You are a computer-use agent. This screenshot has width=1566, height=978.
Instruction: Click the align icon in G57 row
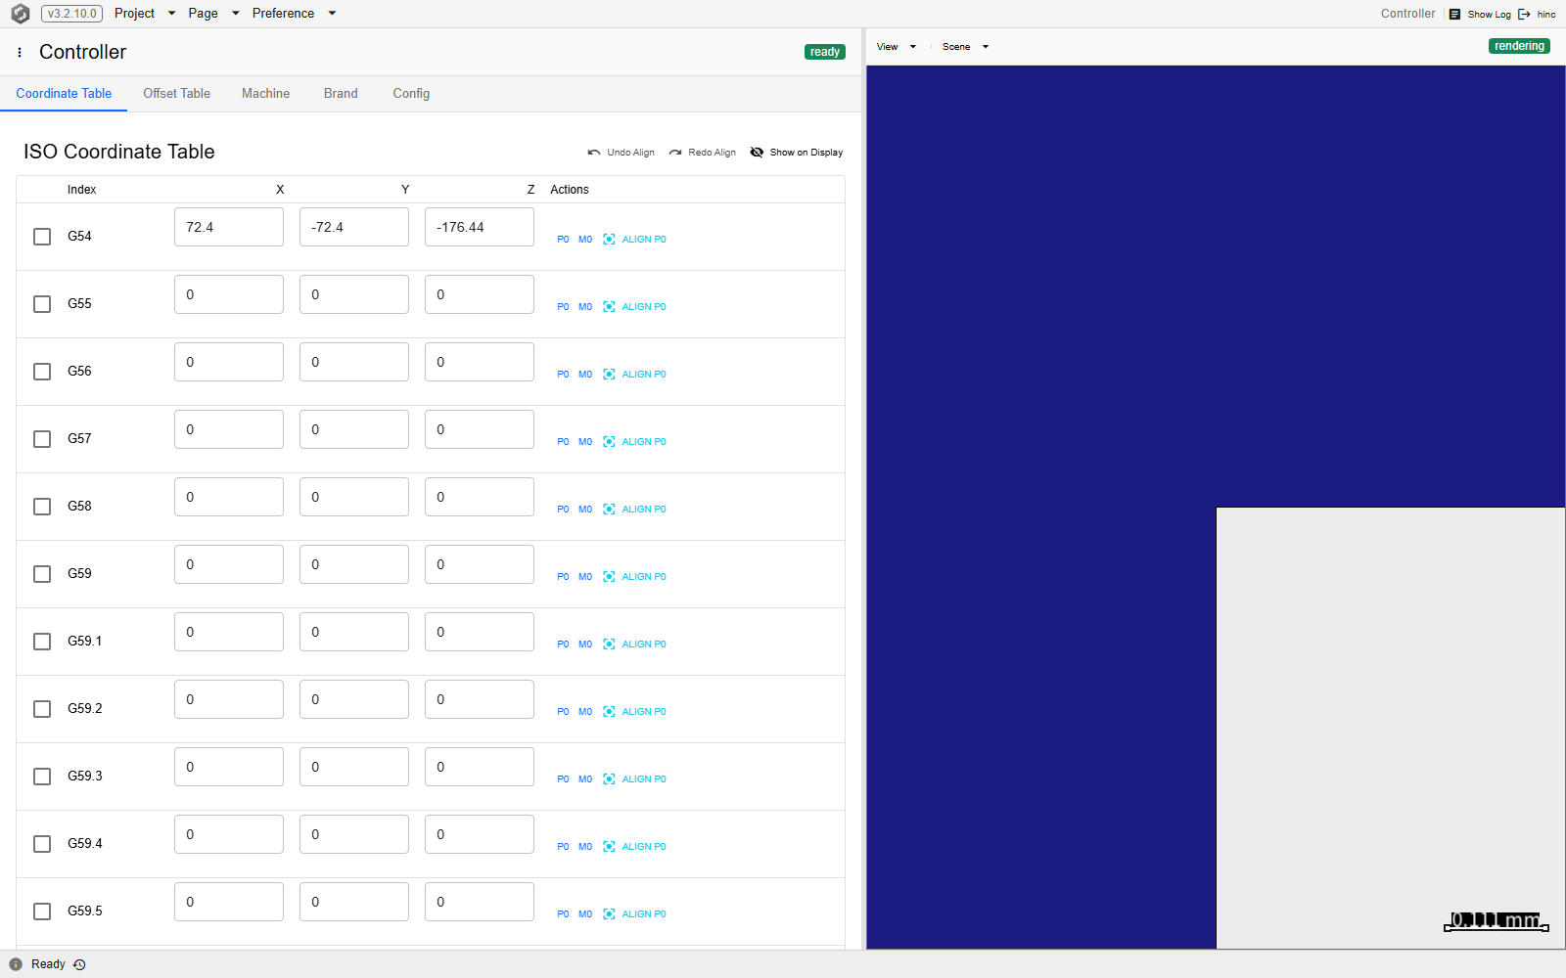(609, 442)
